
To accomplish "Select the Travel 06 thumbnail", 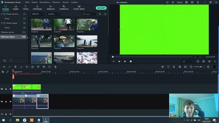I will coord(87,41).
